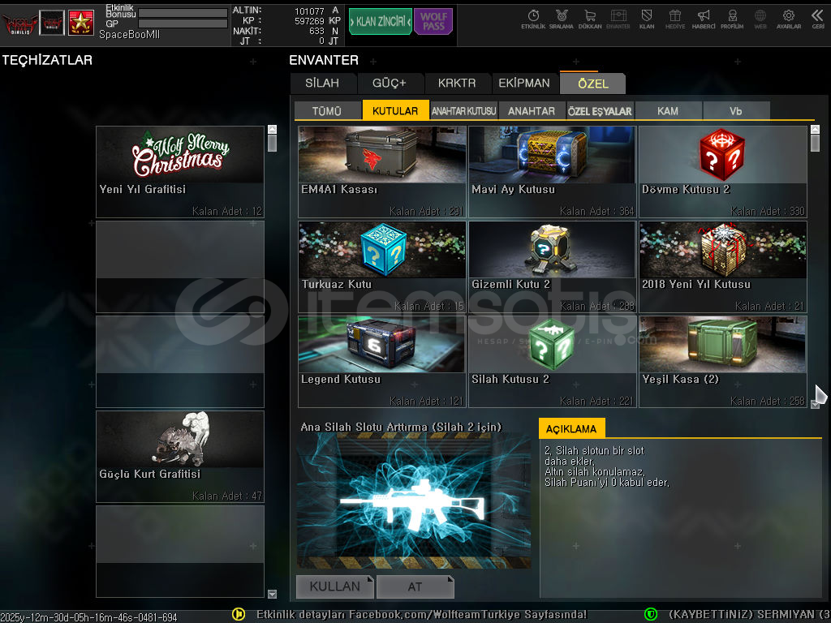Click the Facebook event ticker text
Viewport: 831px width, 623px height.
click(421, 615)
